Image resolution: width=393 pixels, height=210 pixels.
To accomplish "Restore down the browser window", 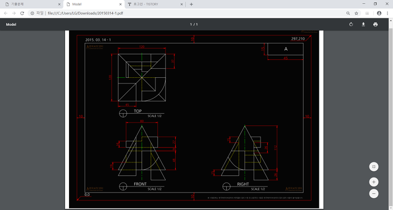I will click(375, 4).
